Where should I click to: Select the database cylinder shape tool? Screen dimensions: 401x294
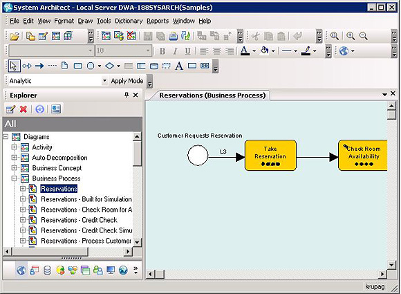(x=153, y=66)
